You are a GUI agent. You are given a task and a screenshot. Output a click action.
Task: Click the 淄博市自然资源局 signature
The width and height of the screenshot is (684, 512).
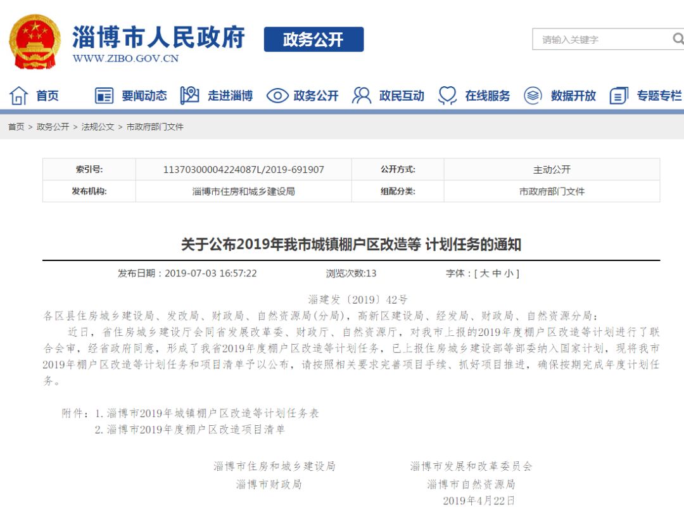pos(471,484)
